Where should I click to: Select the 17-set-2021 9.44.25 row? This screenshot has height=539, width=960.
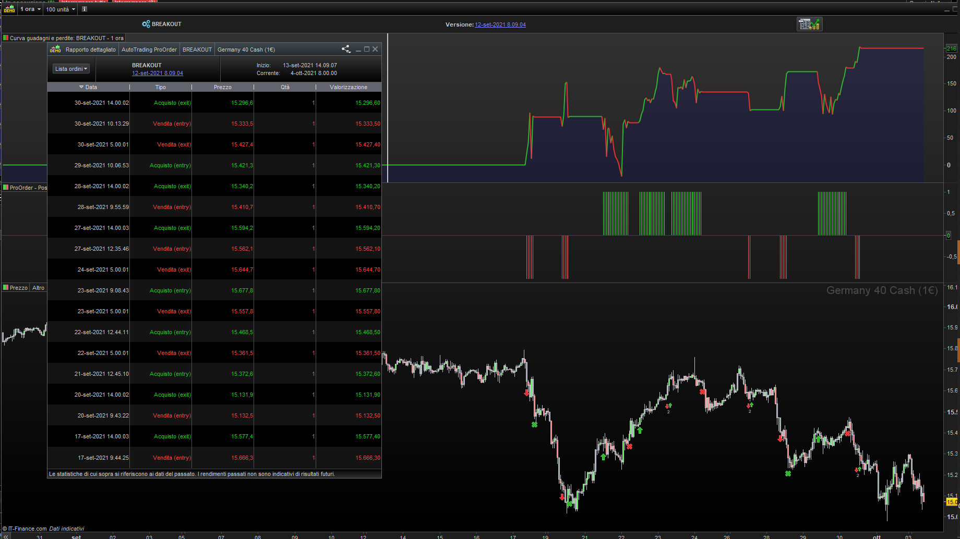(x=214, y=458)
